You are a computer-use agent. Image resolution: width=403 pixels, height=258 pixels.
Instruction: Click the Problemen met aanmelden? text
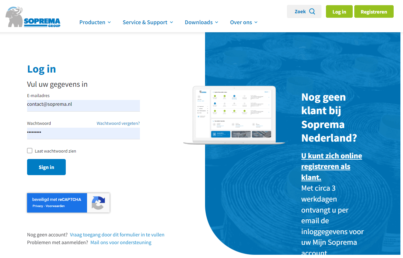click(57, 243)
